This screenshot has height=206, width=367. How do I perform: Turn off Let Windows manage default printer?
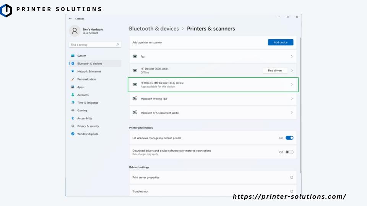(289, 138)
